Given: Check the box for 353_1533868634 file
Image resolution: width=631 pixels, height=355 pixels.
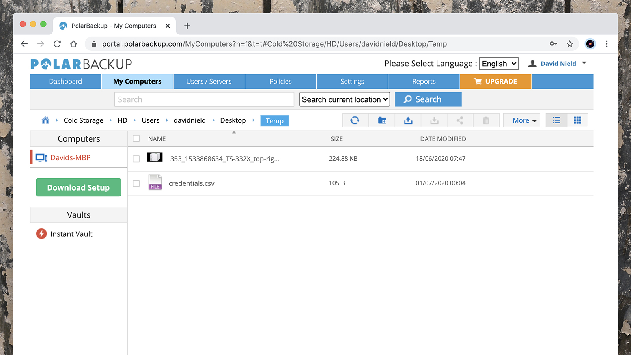Looking at the screenshot, I should click(x=136, y=159).
